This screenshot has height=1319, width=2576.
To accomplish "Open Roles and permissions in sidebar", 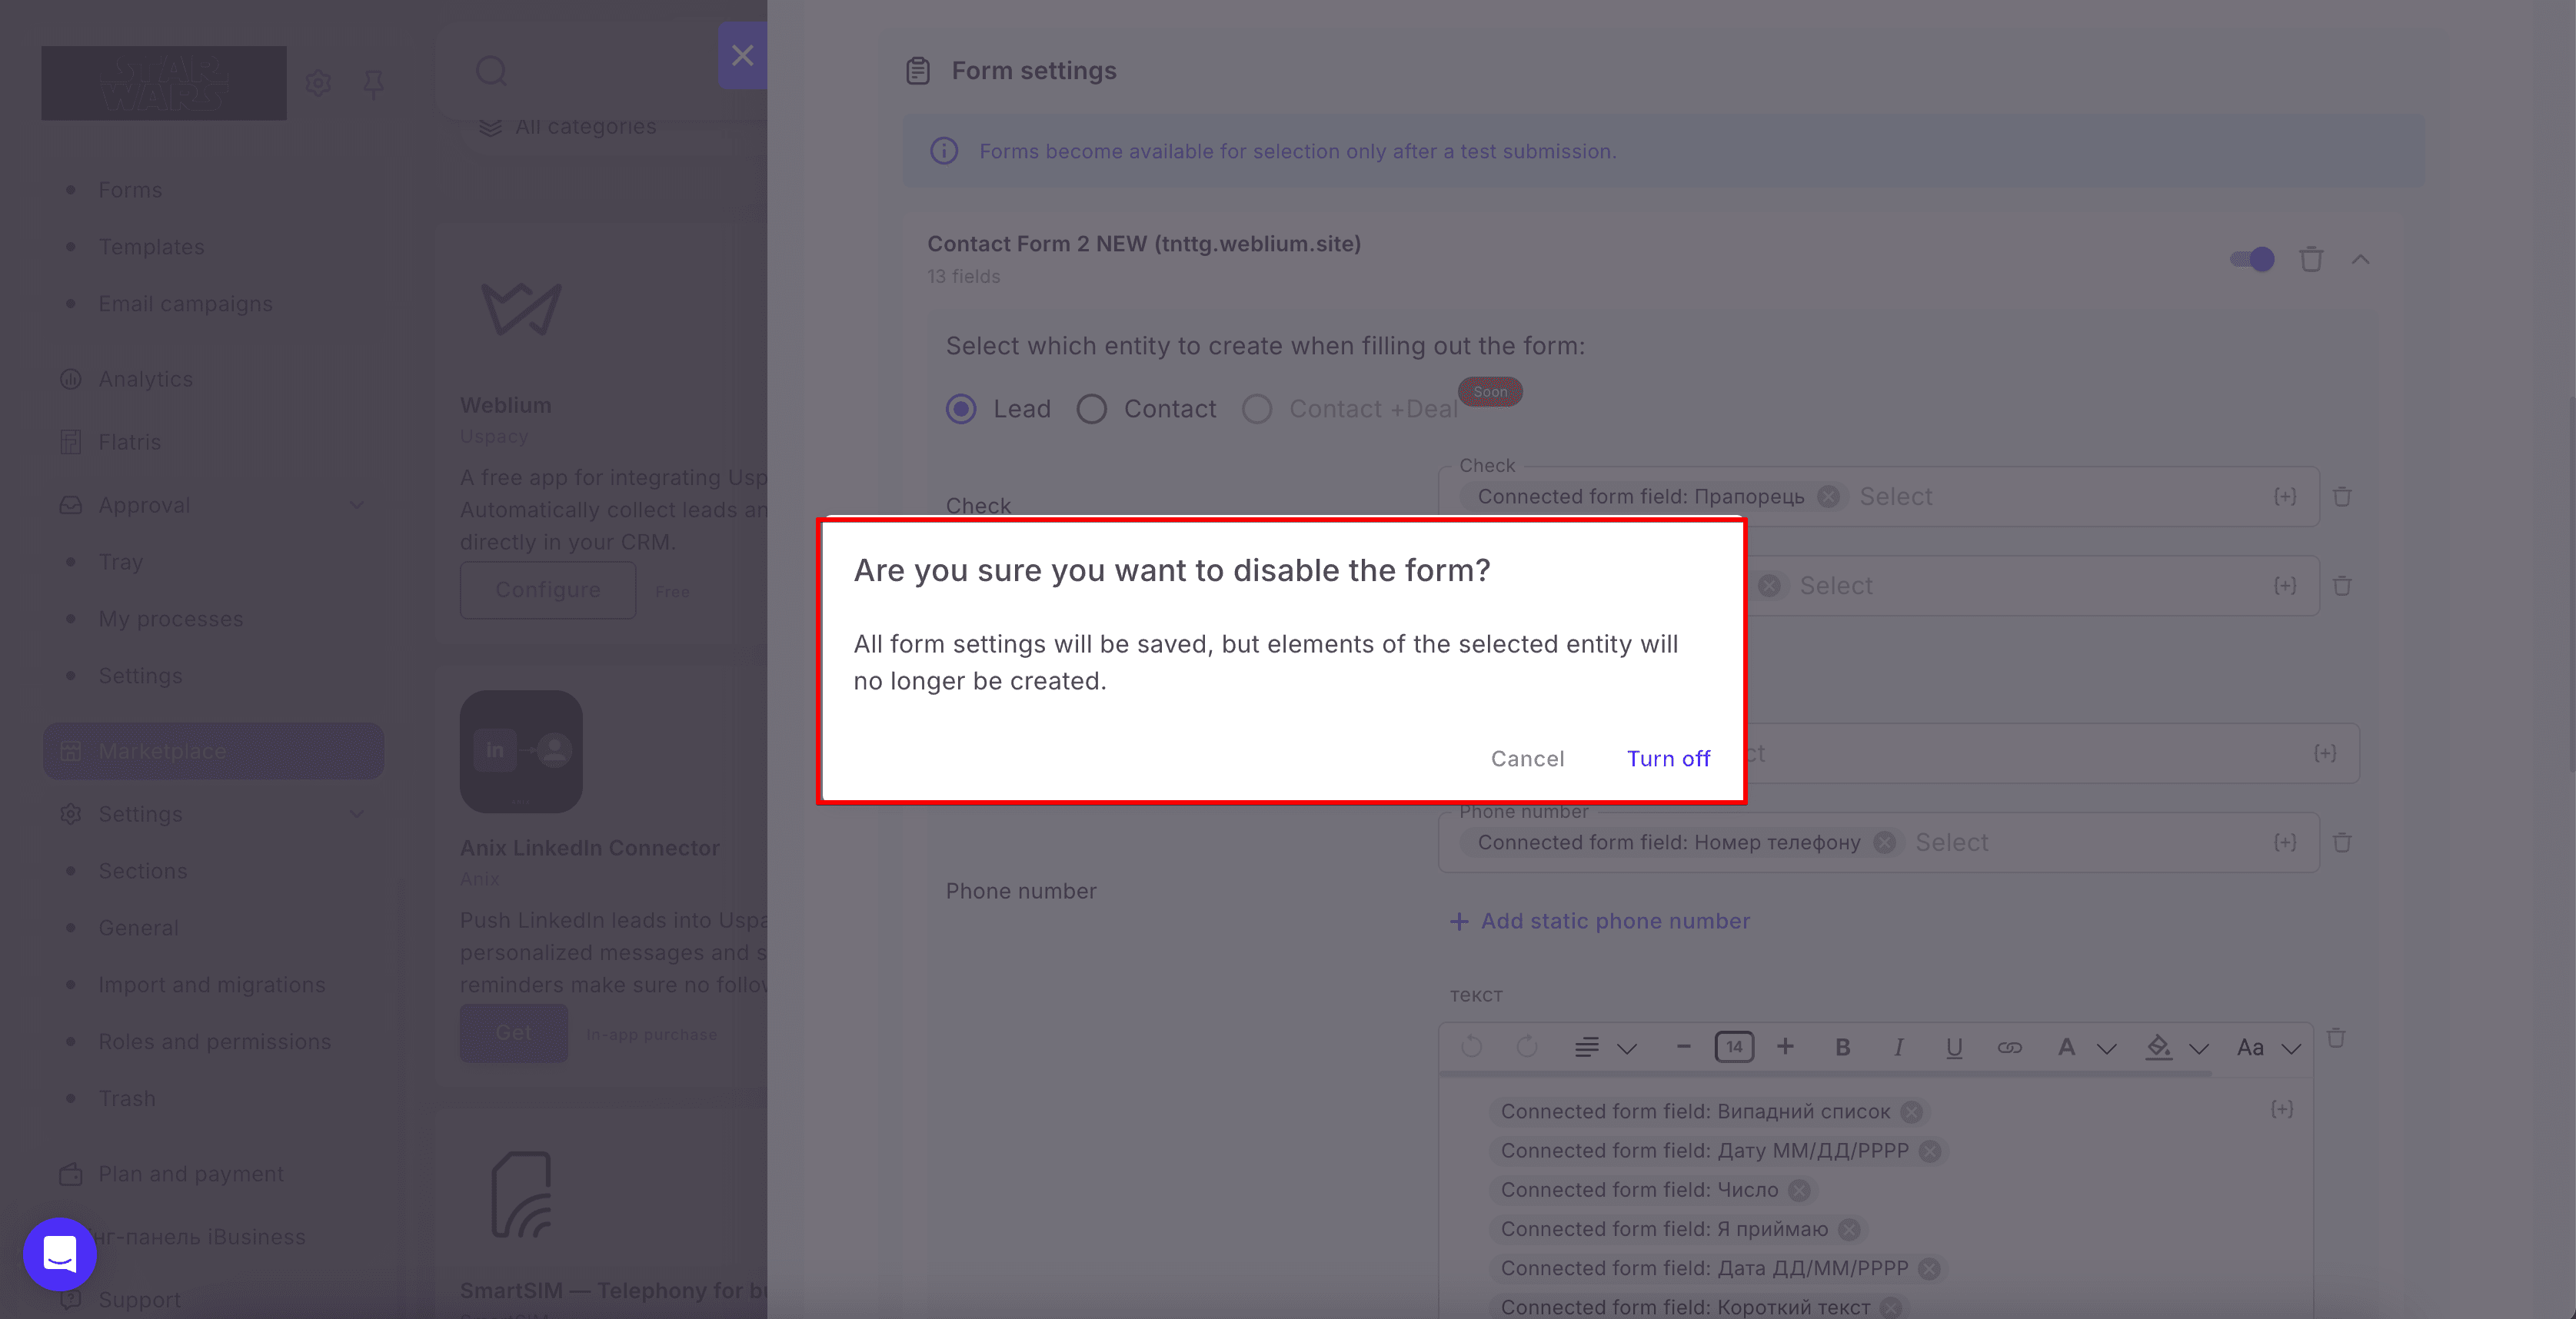I will coord(214,1042).
